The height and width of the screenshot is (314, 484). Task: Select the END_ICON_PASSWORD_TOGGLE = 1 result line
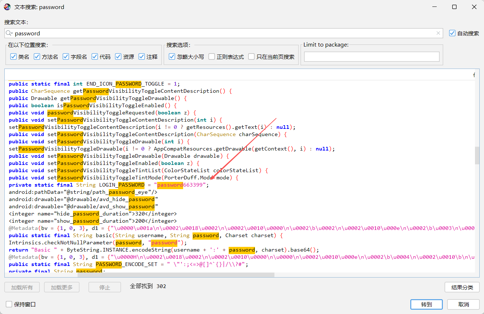(94, 84)
